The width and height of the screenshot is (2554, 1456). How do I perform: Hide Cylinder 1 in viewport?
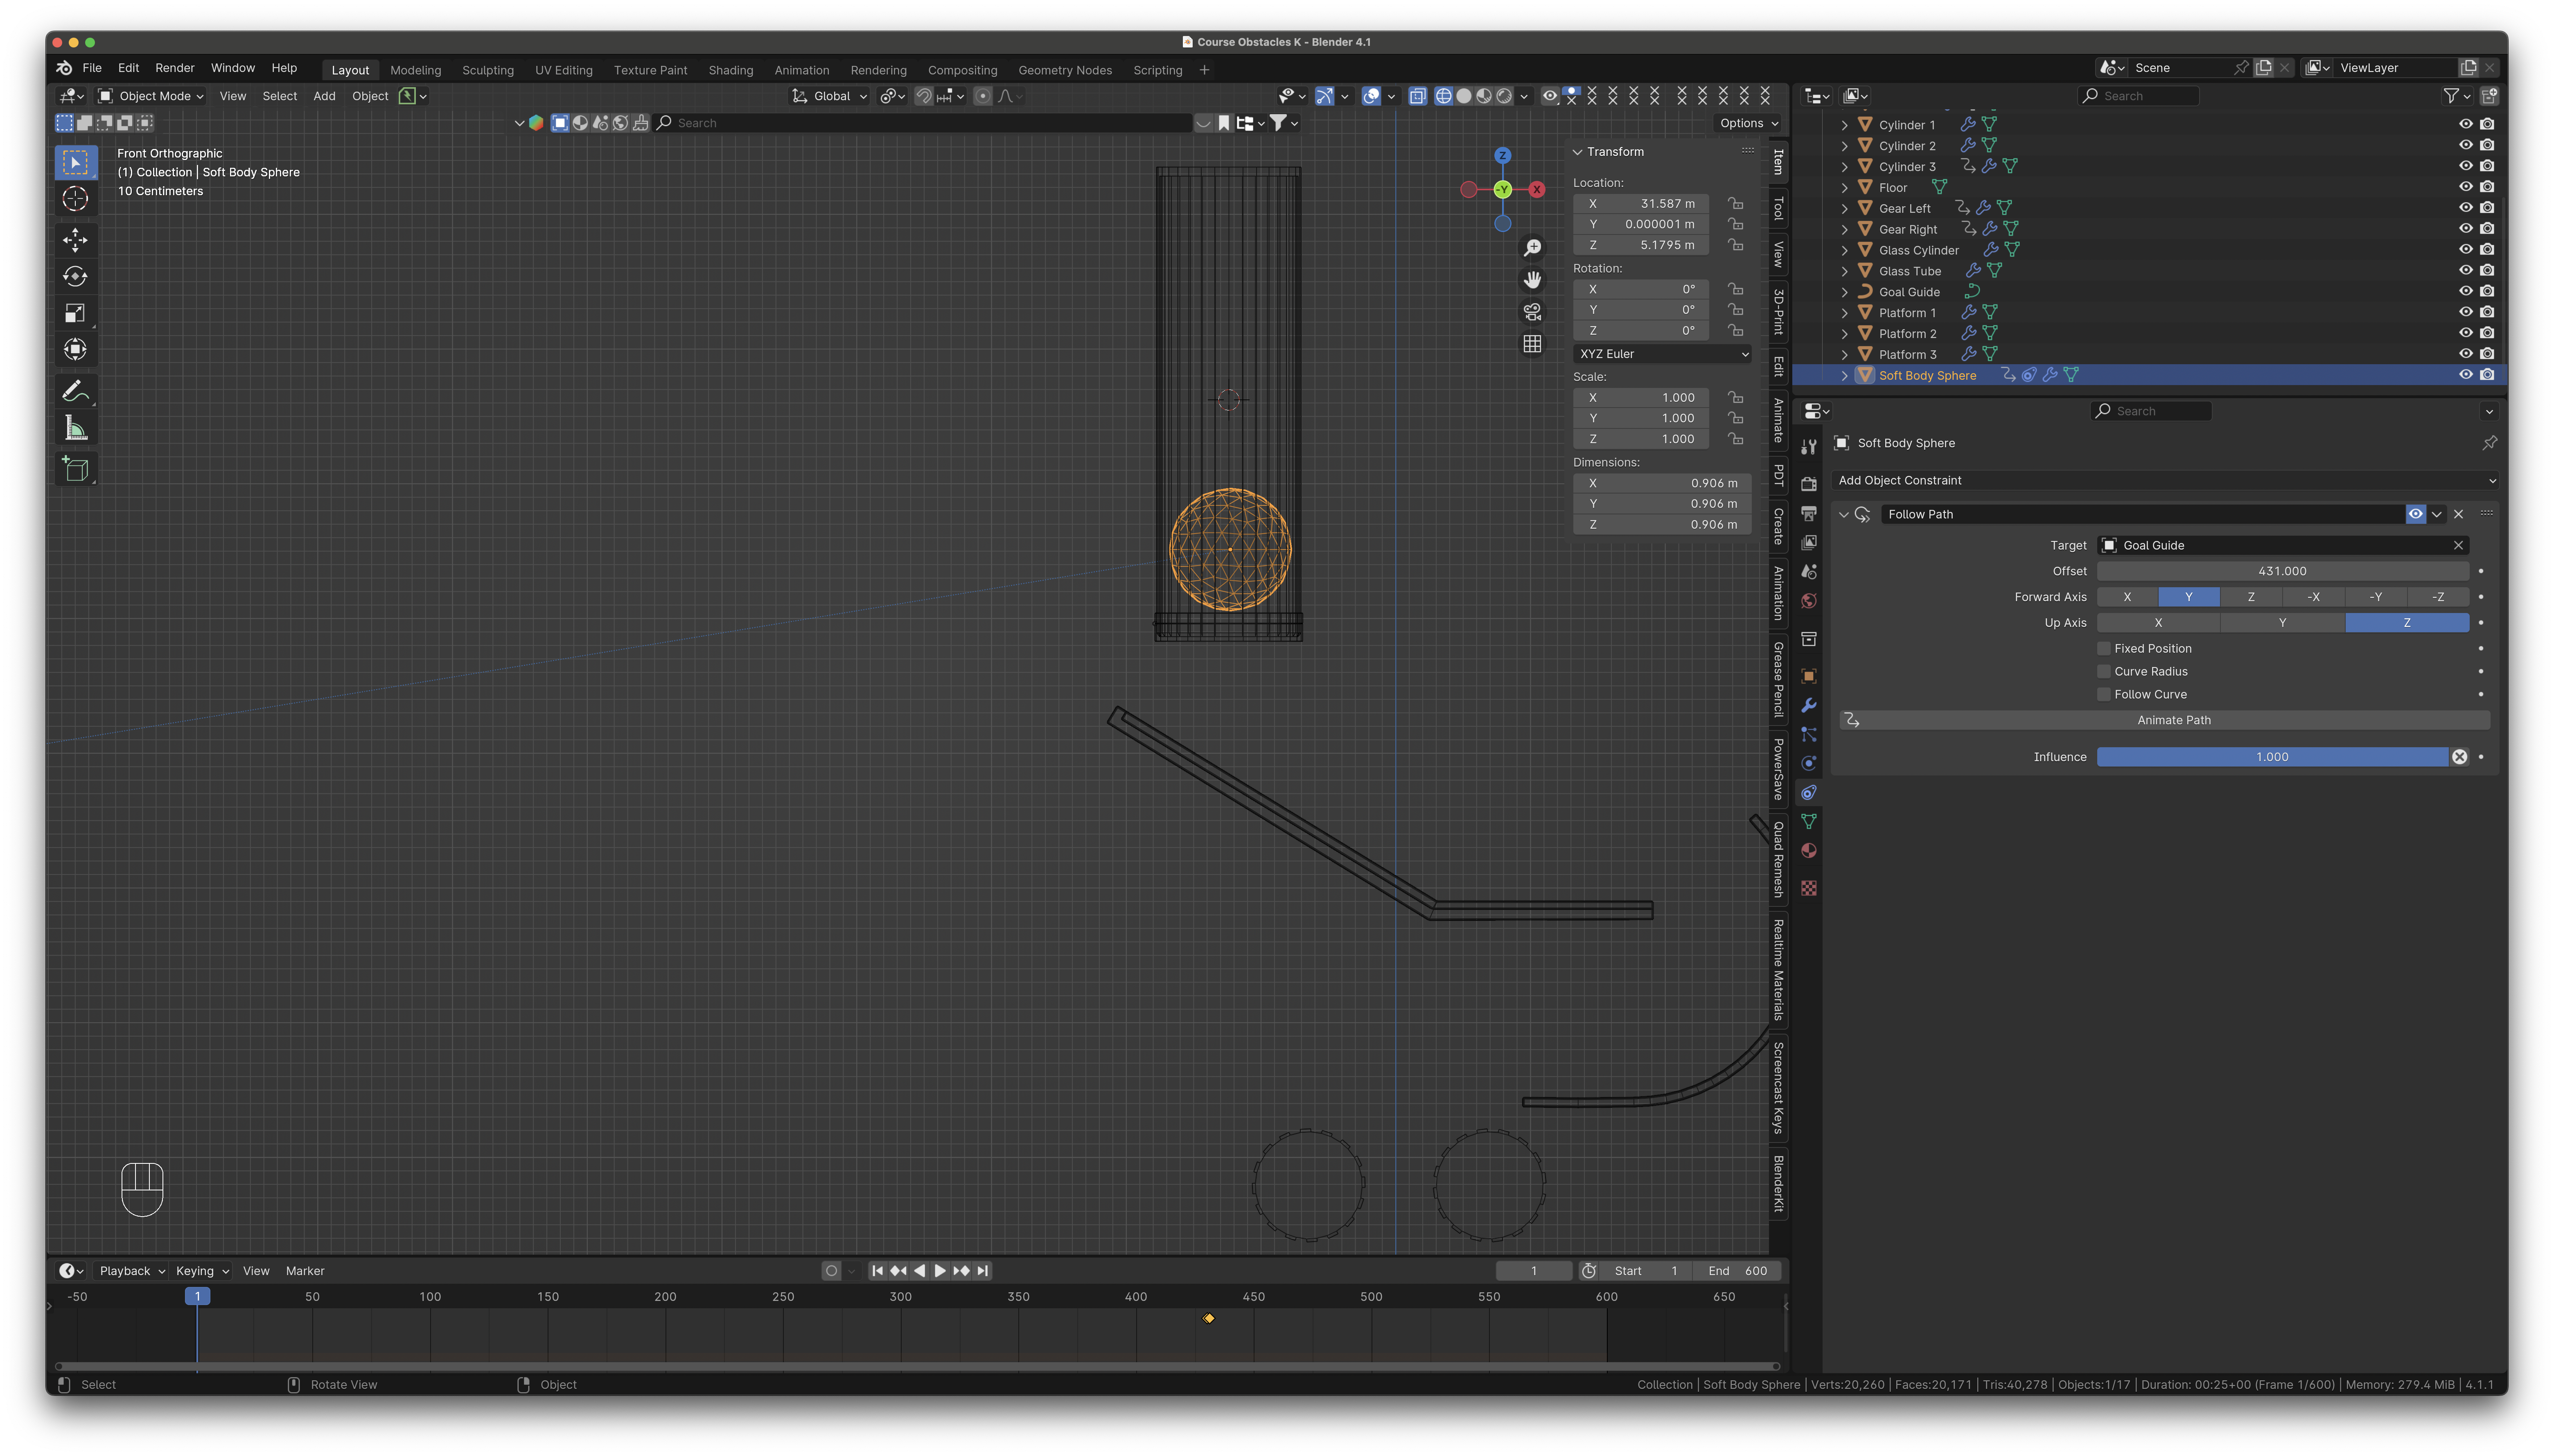(2465, 125)
